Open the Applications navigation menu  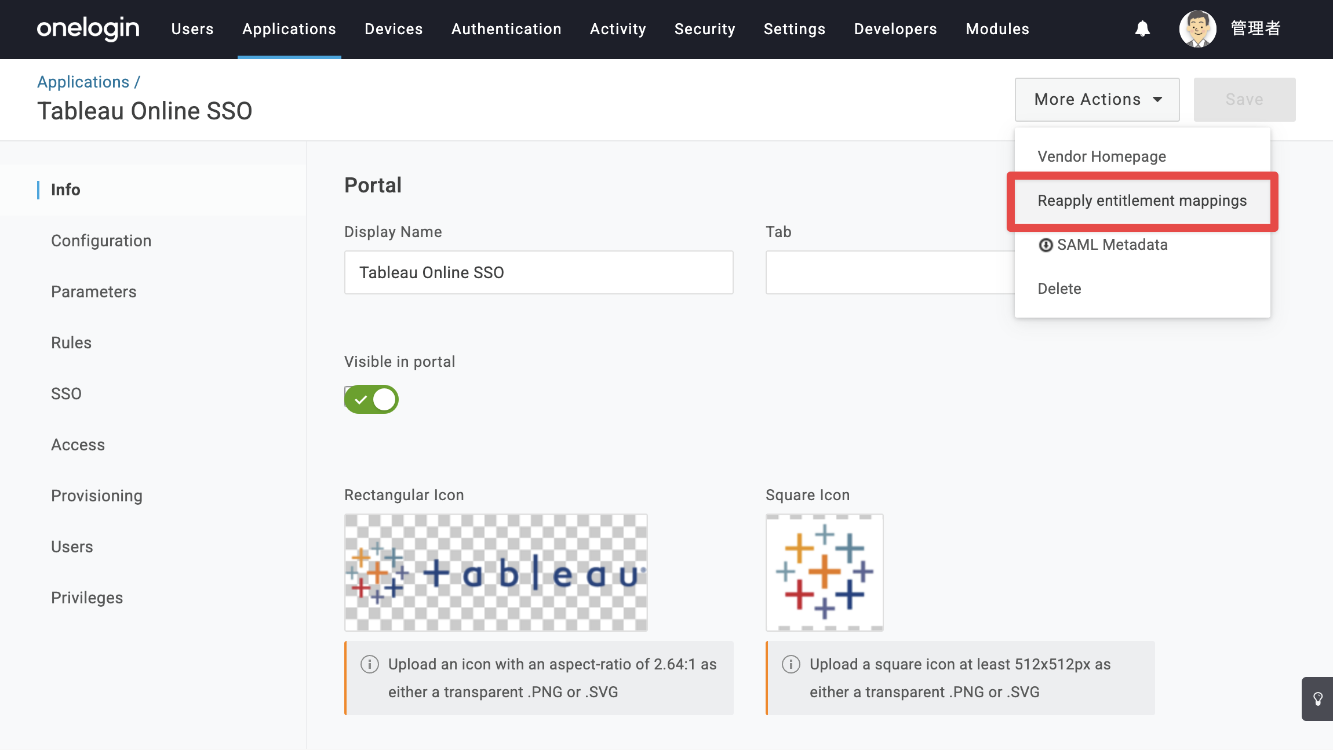click(x=289, y=29)
